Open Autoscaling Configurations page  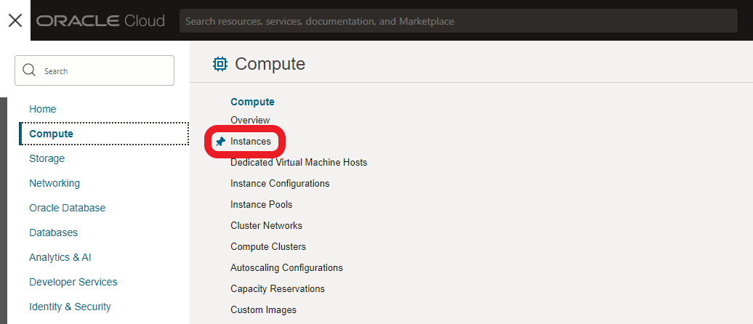coord(286,267)
